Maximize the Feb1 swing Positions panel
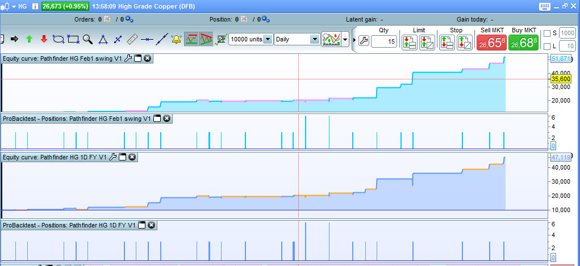Screen dimensions: 580x266 coord(157,118)
